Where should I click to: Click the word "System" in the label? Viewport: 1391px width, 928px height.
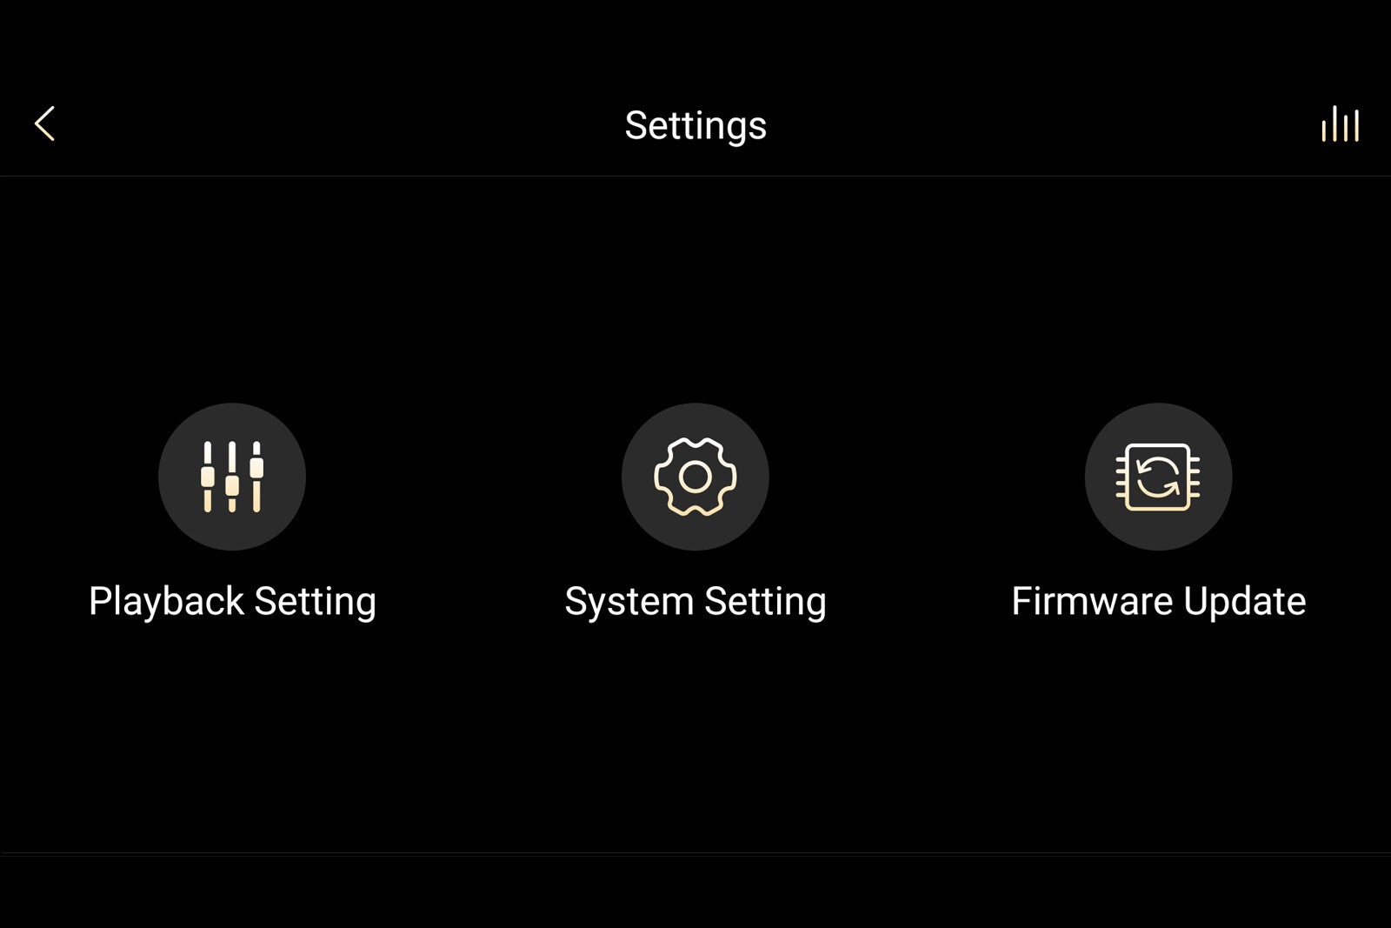[x=629, y=603]
